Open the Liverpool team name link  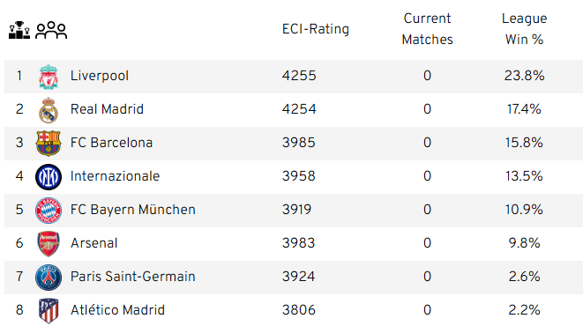pyautogui.click(x=100, y=76)
